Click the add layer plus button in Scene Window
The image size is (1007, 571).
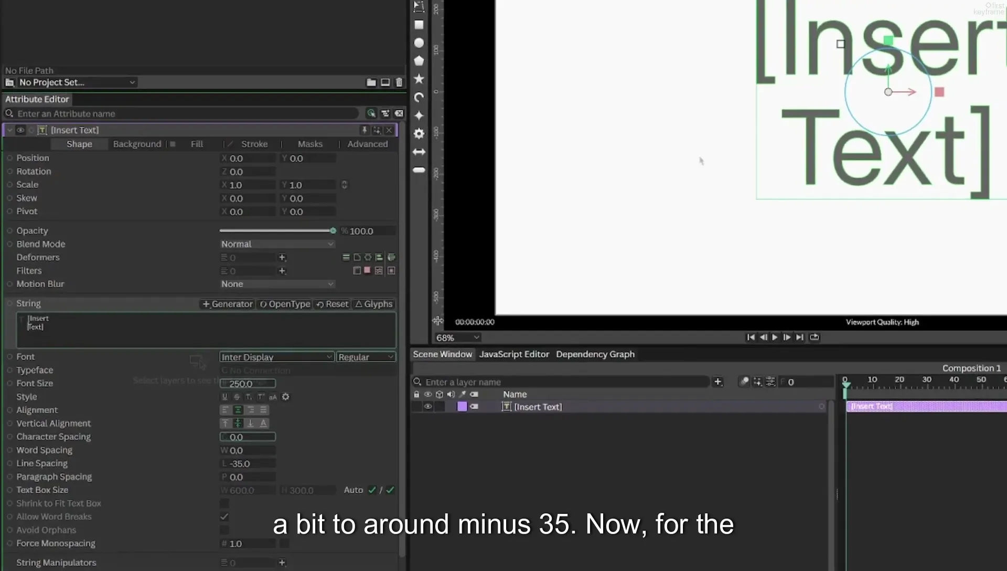pos(718,382)
